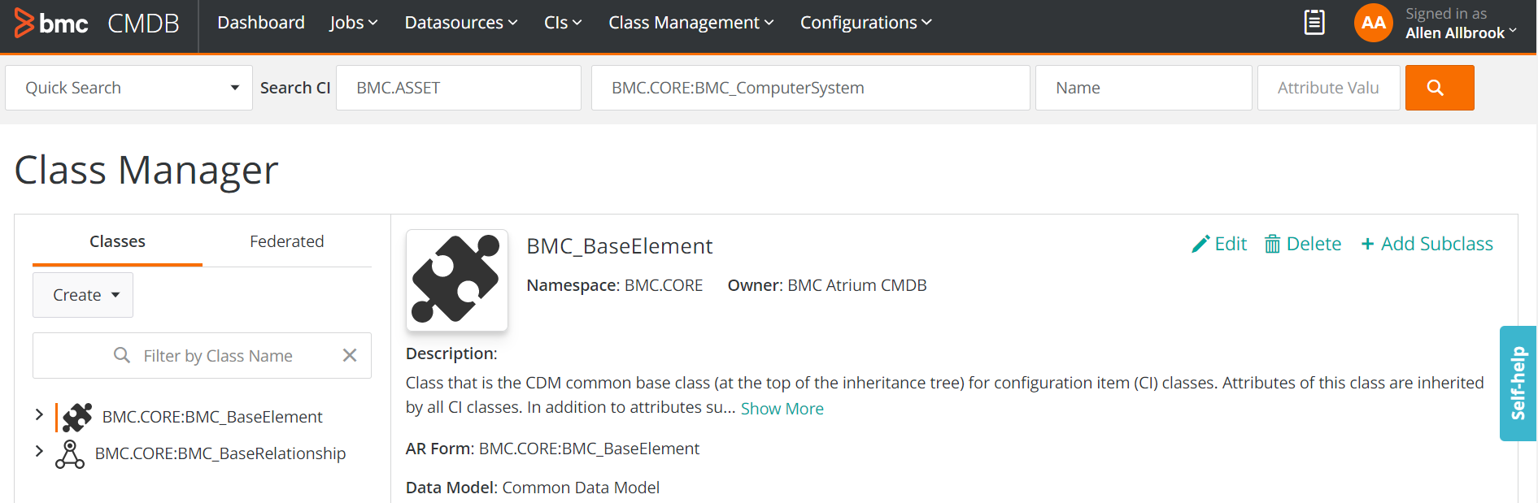The height and width of the screenshot is (503, 1538).
Task: Open the Self-help side panel
Action: pyautogui.click(x=1518, y=384)
